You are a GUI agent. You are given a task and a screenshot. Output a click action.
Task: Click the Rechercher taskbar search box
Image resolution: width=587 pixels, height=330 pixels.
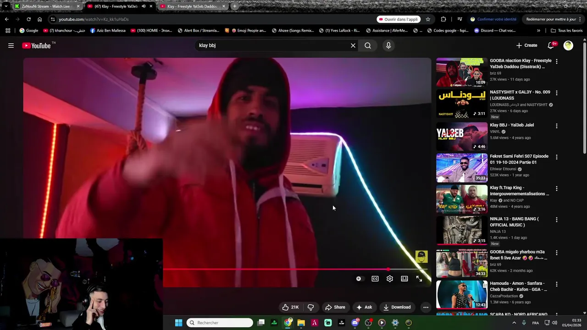tap(220, 323)
